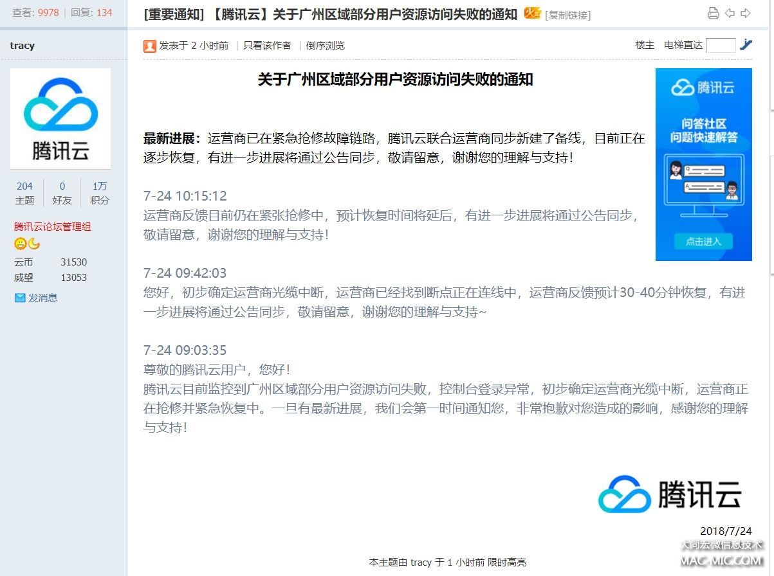This screenshot has height=576, width=774.
Task: Go to next thread with right arrow
Action: coord(746,14)
